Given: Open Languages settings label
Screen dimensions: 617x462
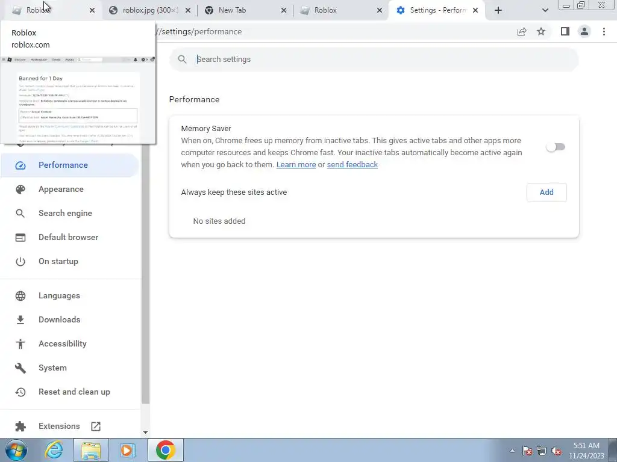Looking at the screenshot, I should 59,296.
